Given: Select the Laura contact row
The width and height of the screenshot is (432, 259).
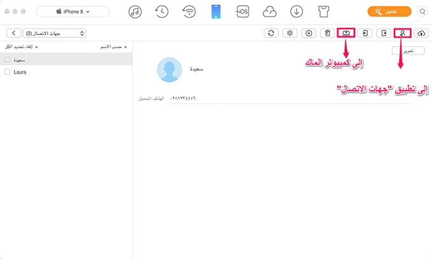Looking at the screenshot, I should (x=66, y=72).
